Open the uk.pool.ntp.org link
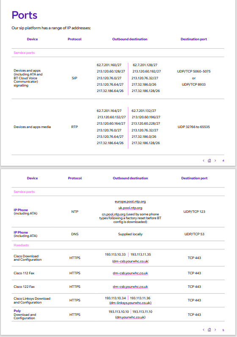The image size is (237, 337). tap(130, 208)
